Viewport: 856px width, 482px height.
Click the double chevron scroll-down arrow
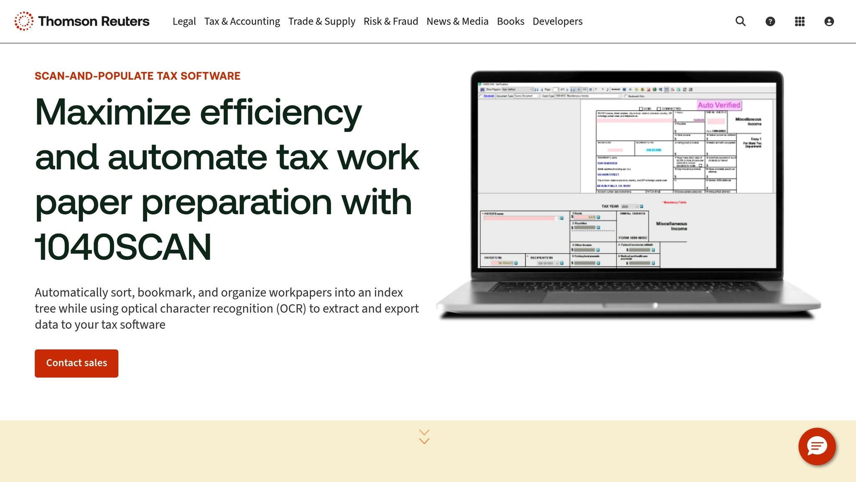coord(424,437)
